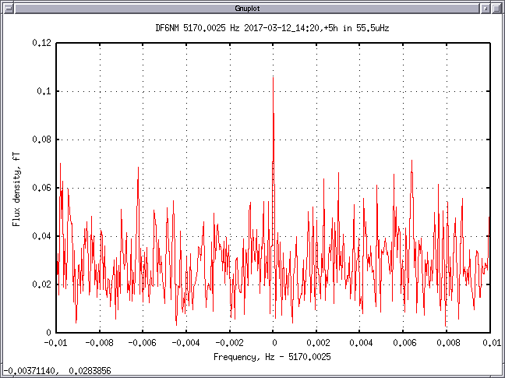This screenshot has width=505, height=378.
Task: Click the minimize button in the title bar
Action: (486, 7)
